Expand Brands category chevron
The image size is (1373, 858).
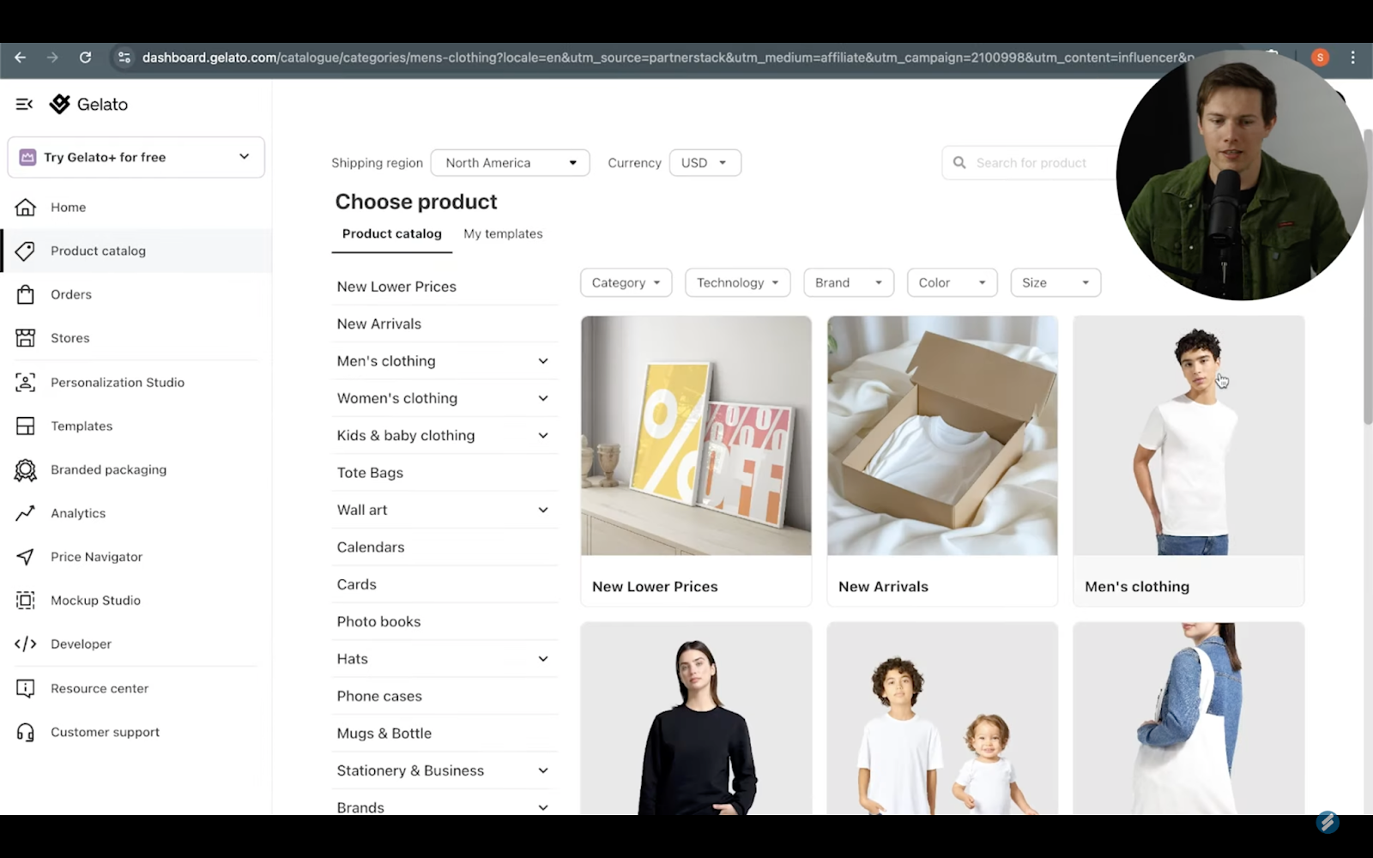tap(543, 807)
